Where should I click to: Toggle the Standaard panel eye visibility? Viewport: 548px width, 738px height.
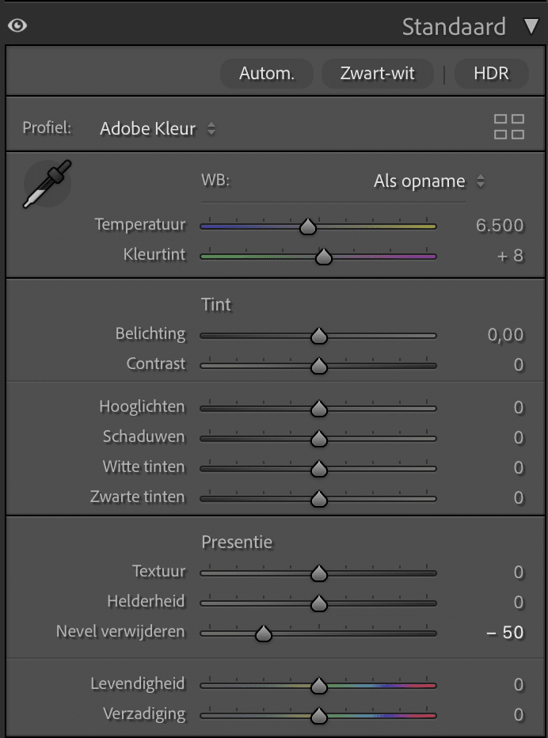(17, 25)
